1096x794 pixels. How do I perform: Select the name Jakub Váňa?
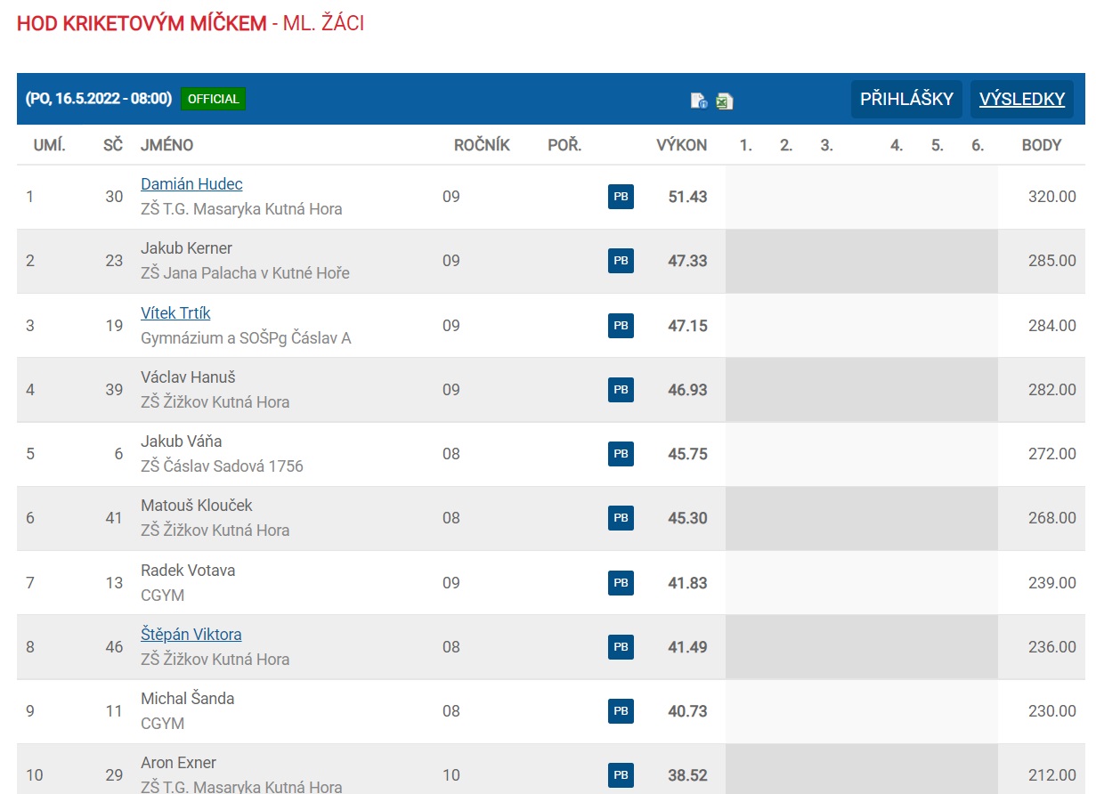point(181,442)
